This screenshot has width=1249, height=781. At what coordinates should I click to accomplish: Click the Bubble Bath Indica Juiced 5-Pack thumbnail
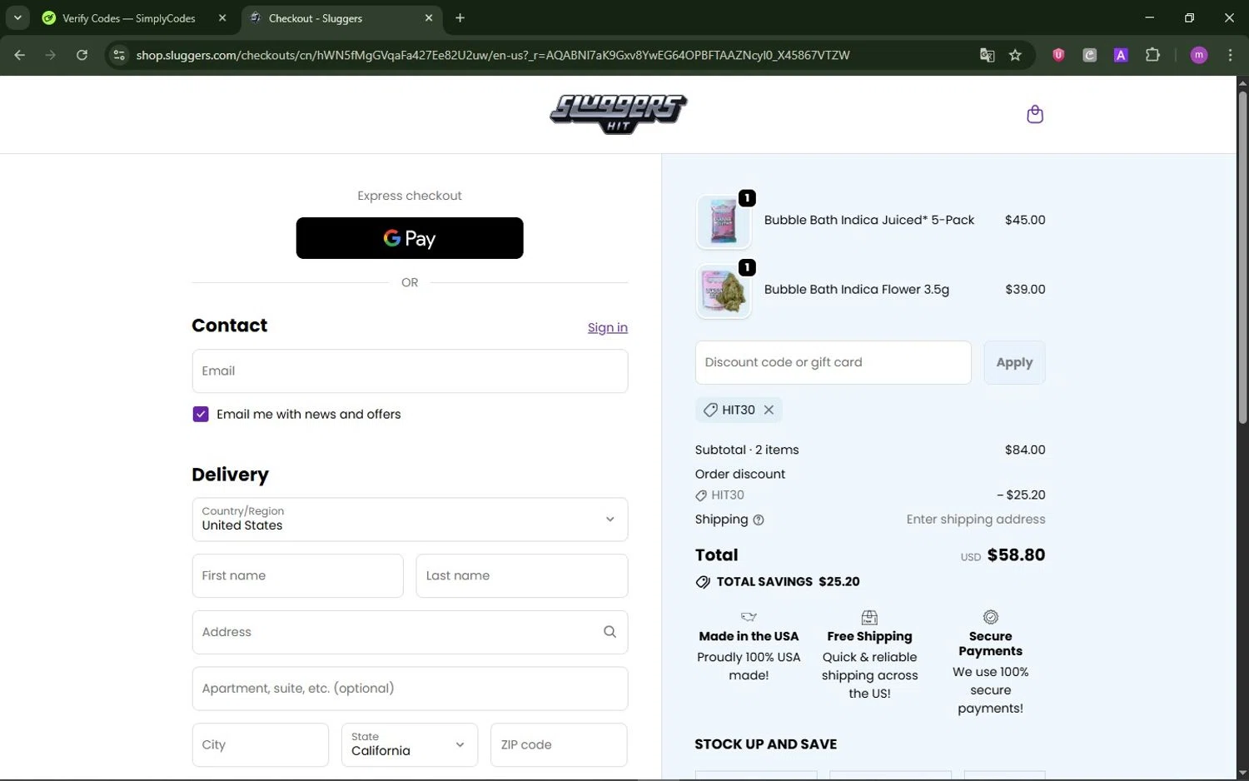tap(723, 221)
